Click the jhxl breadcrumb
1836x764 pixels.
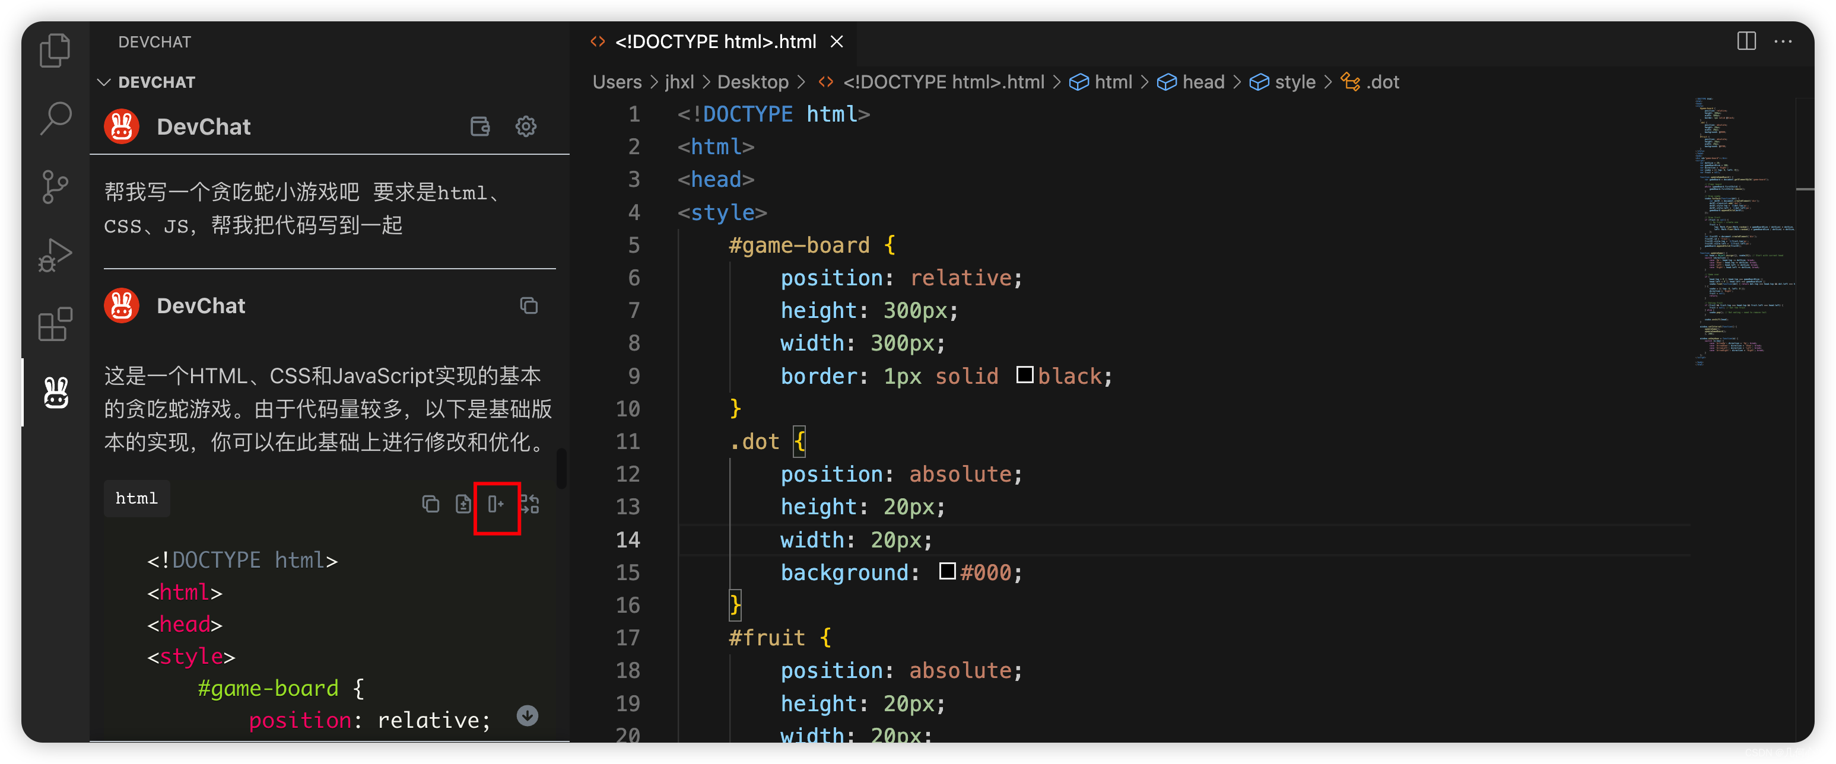679,82
